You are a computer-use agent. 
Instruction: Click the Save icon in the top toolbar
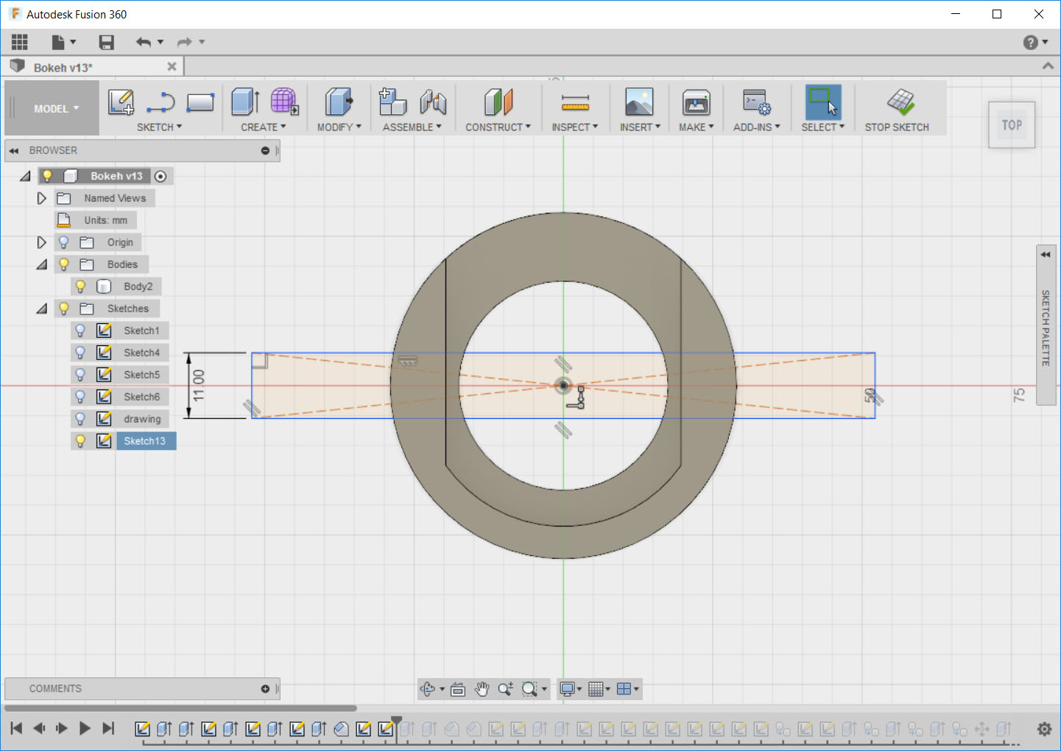pyautogui.click(x=107, y=43)
